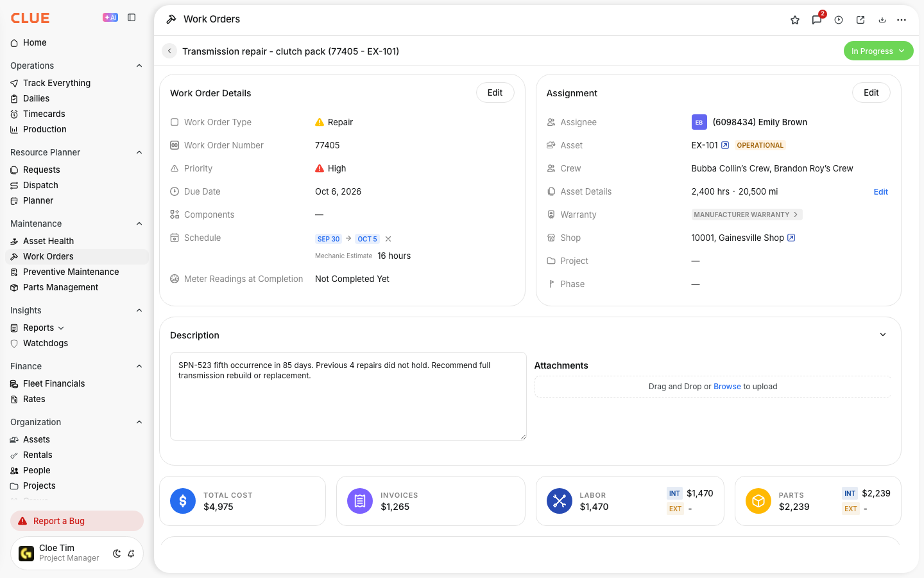Collapse the Resource Planner section
Screen dimensions: 924x578
(139, 152)
